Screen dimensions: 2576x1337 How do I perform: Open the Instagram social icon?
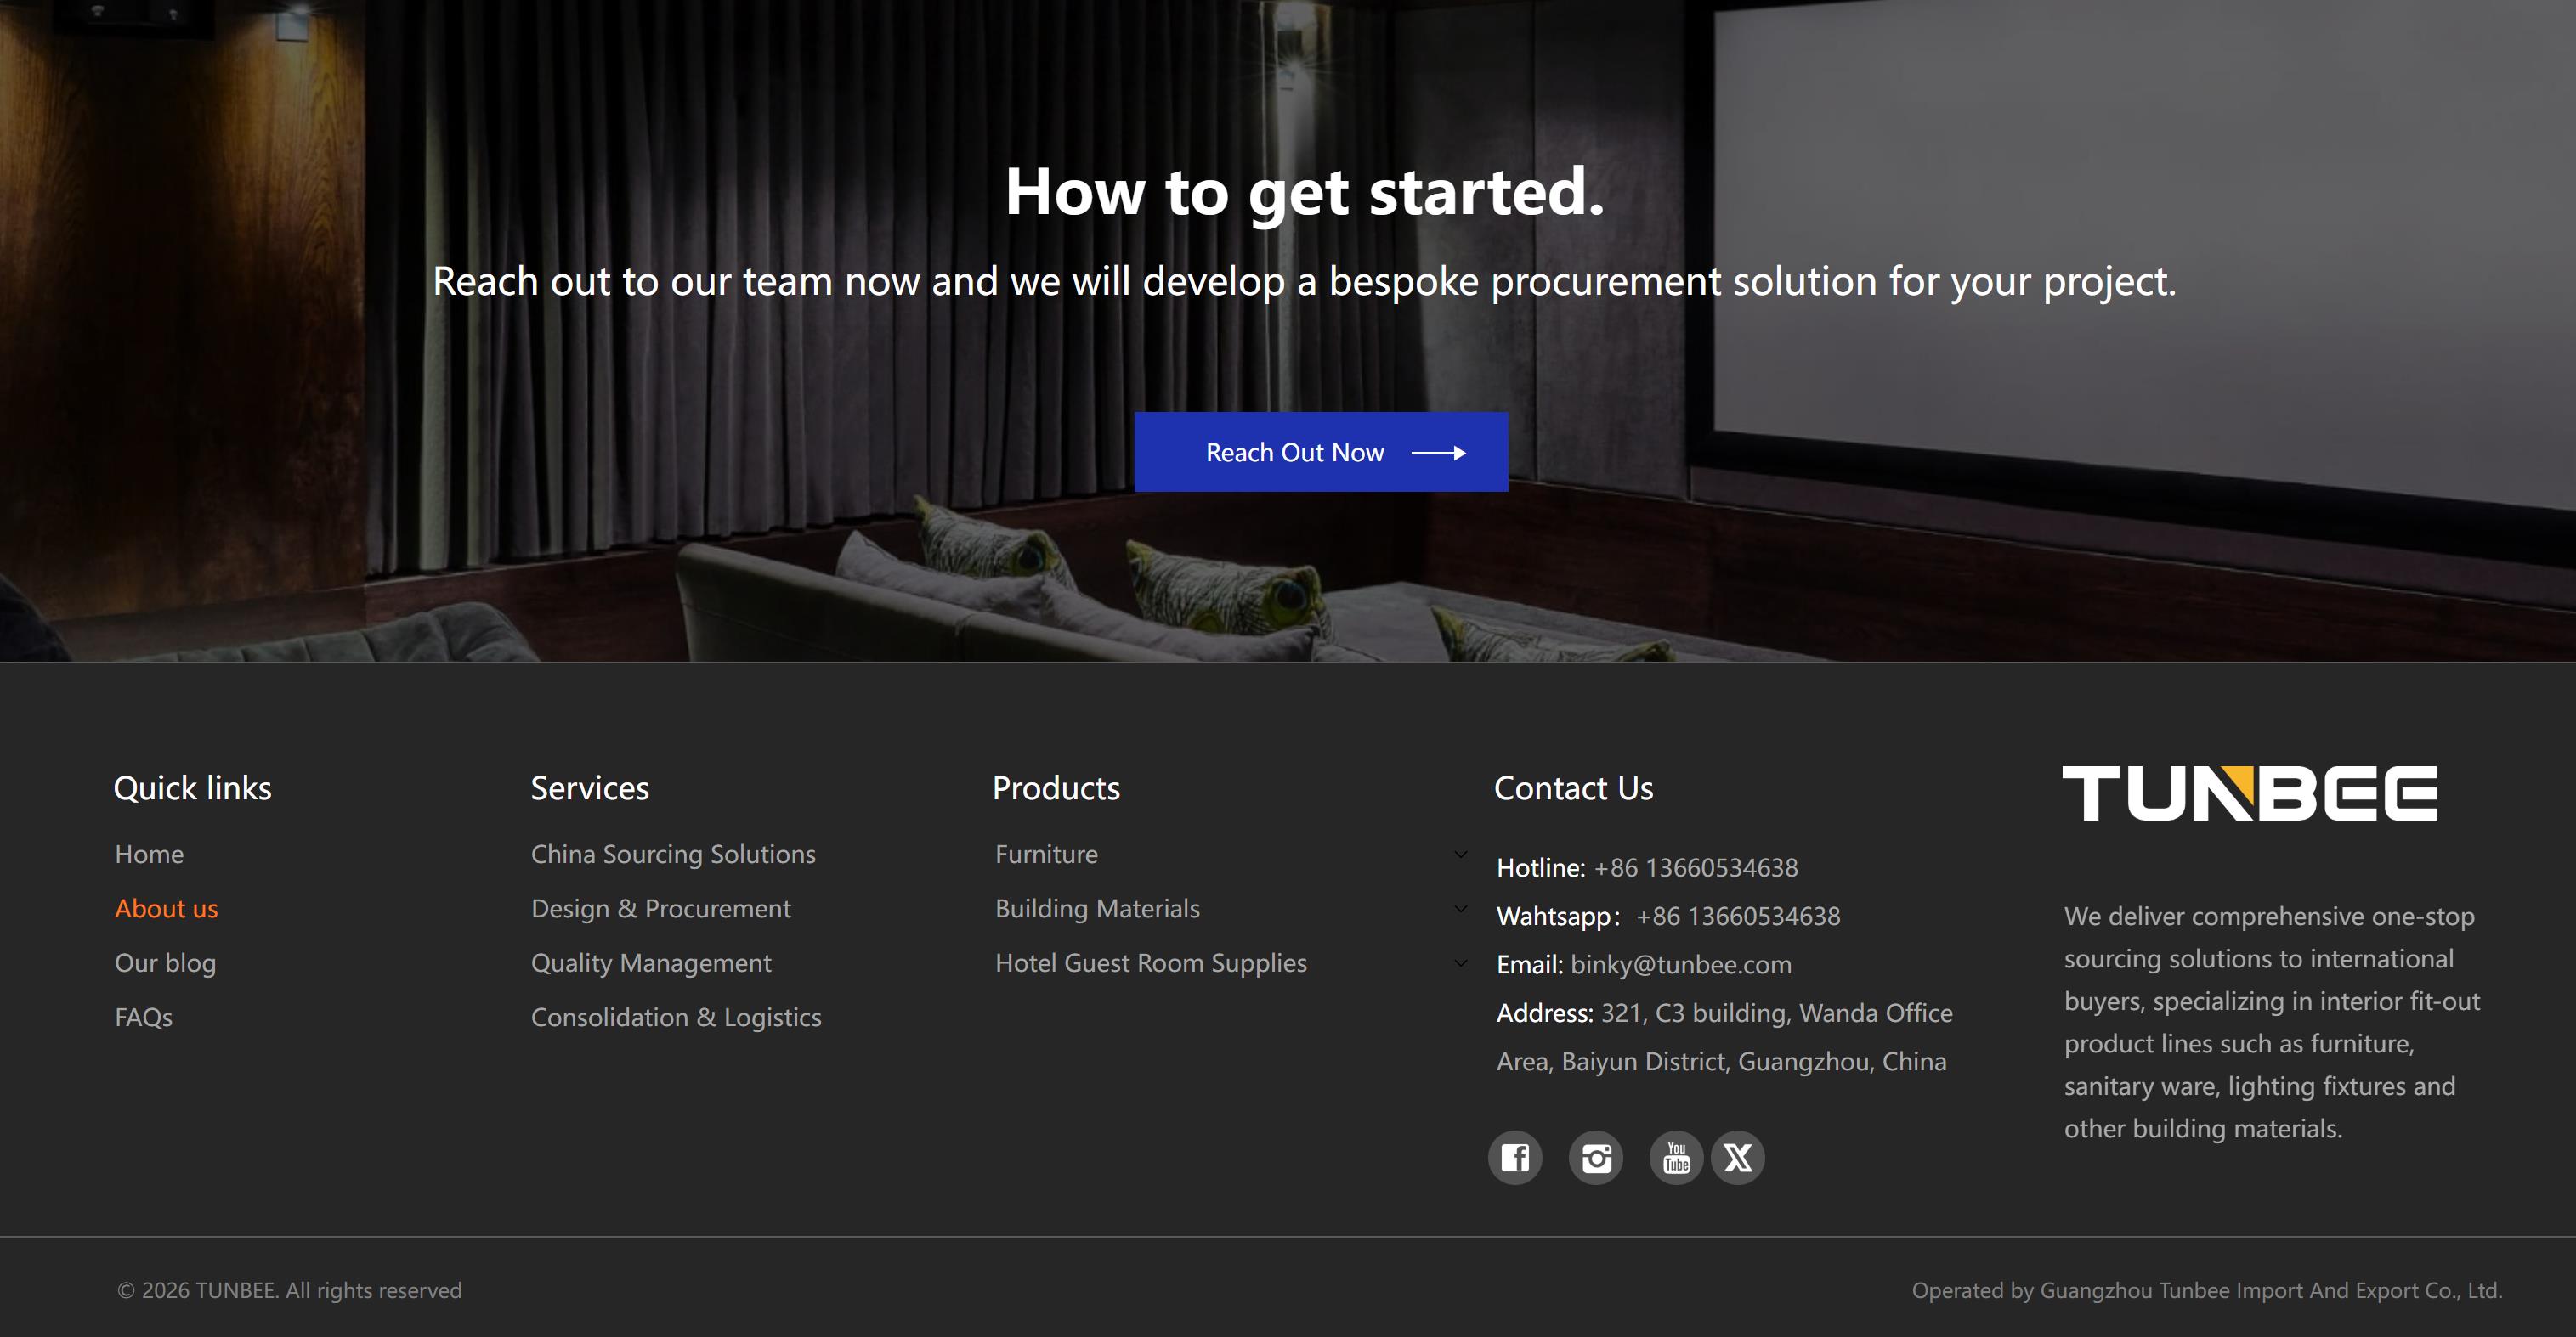pyautogui.click(x=1596, y=1158)
